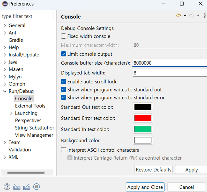207x192 pixels.
Task: Collapse the Run/Debug tree node
Action: 5,91
